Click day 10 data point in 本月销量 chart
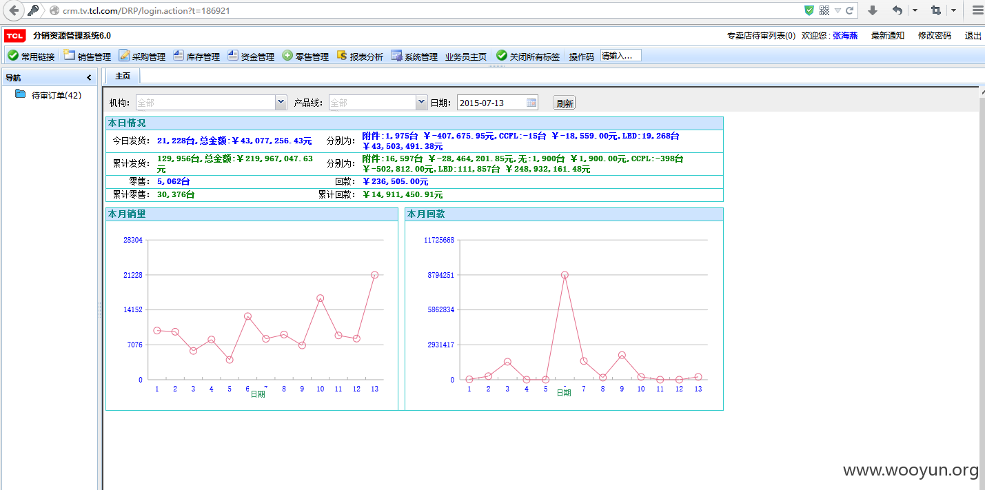Screen dimensions: 985x490 (x=320, y=298)
